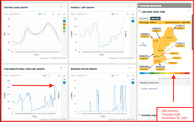The image size is (194, 122).
Task: Open help icon in System Load Graph toolbar
Action: click(53, 14)
